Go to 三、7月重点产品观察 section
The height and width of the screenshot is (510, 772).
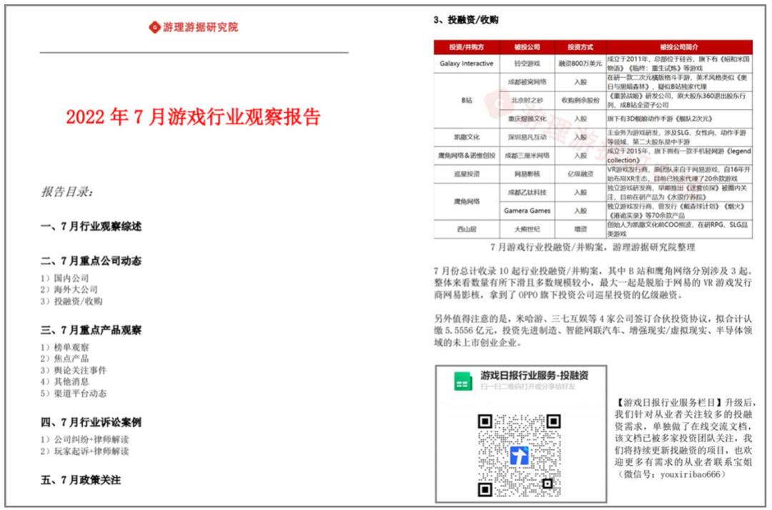click(x=91, y=330)
